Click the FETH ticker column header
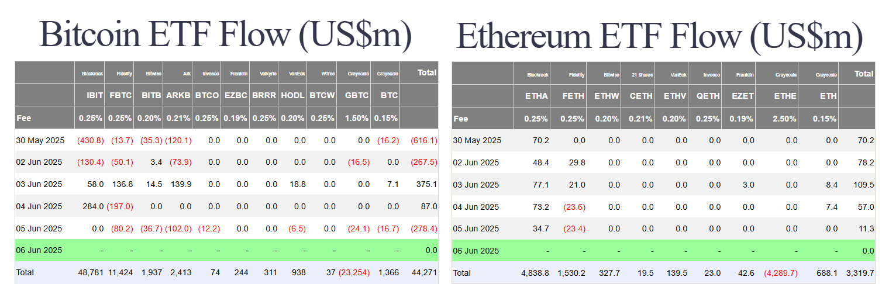Image resolution: width=882 pixels, height=284 pixels. pos(573,96)
